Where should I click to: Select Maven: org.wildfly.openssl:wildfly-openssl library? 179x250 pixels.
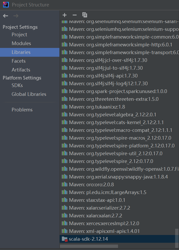[x=119, y=169]
